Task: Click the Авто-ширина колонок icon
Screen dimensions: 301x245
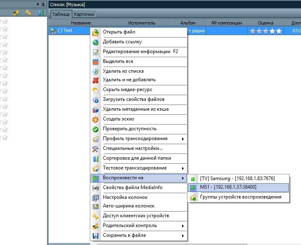Action: pos(96,207)
